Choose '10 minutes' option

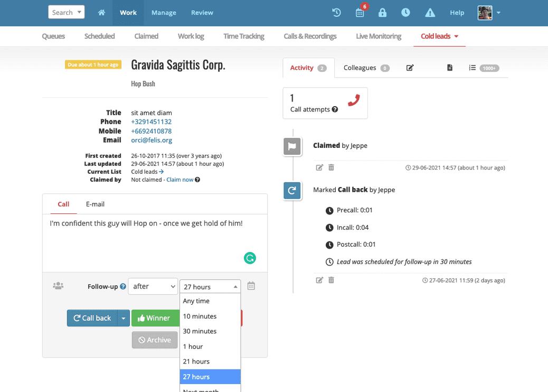point(210,316)
